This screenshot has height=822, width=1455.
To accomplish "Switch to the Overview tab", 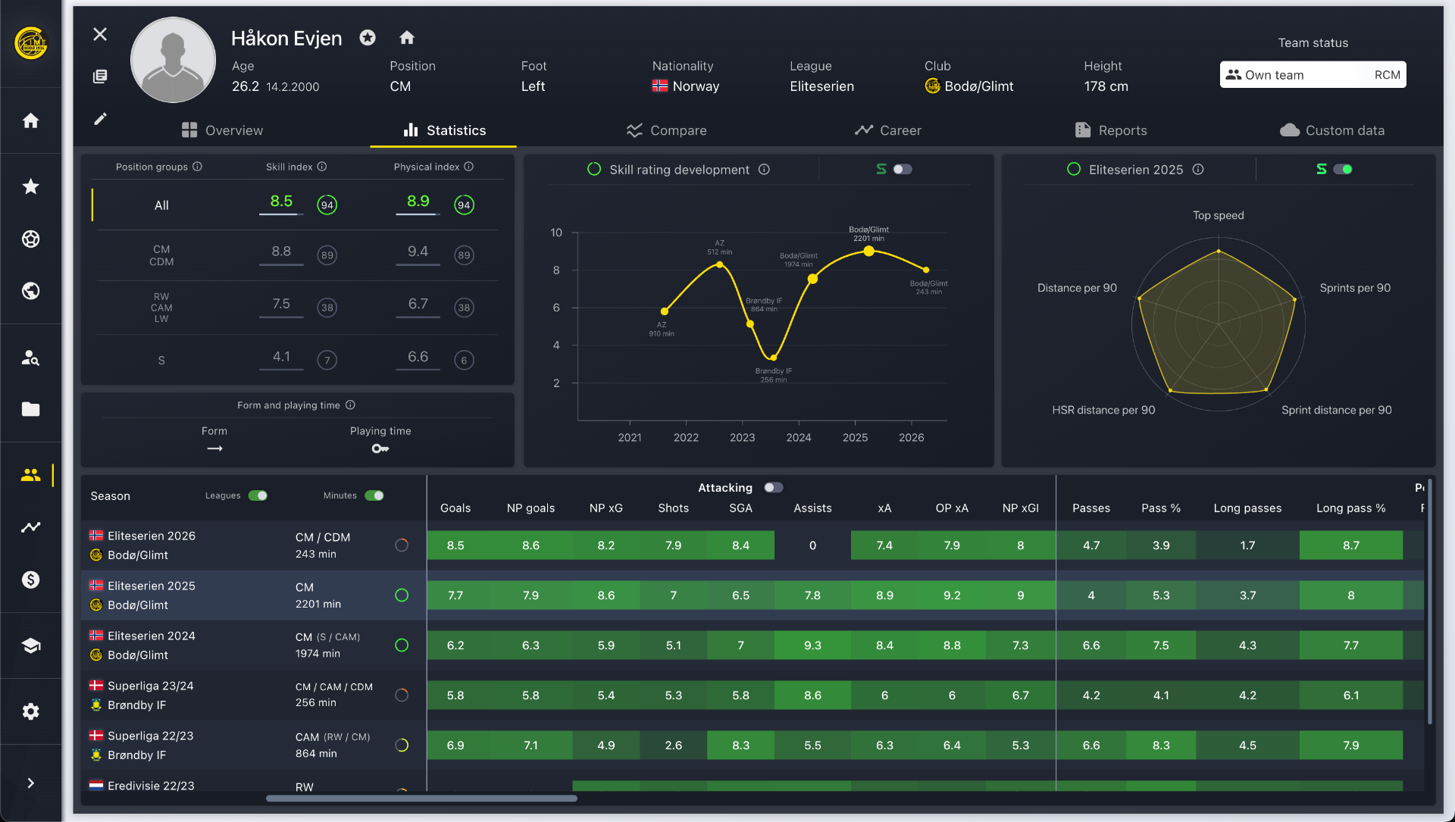I will 222,130.
